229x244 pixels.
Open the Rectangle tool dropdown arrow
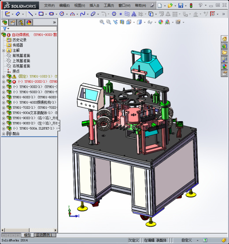coord(46,14)
